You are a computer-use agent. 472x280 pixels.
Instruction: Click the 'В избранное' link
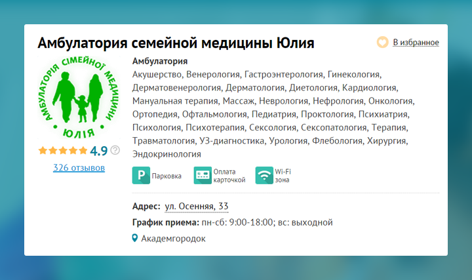[x=416, y=43]
